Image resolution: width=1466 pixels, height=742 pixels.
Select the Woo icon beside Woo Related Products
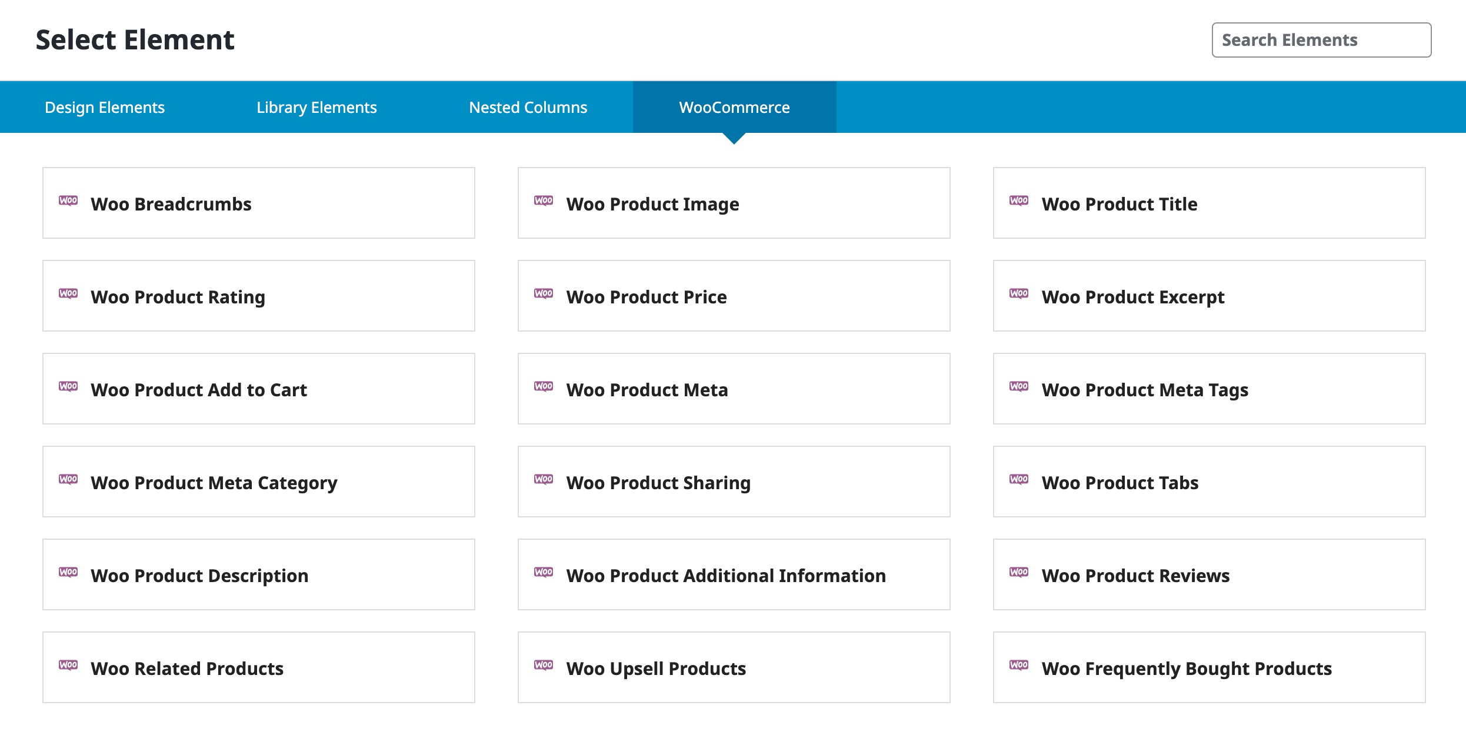[x=68, y=666]
